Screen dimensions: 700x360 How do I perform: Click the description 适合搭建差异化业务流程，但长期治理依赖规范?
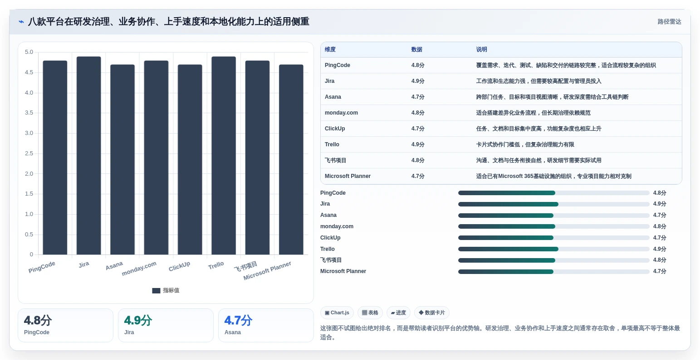[533, 113]
